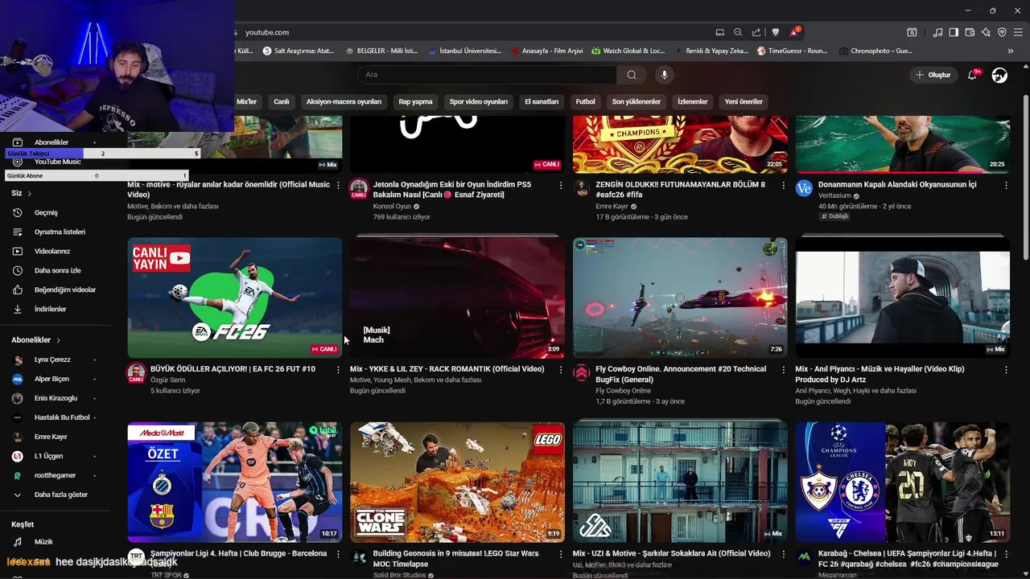Viewport: 1030px width, 579px height.
Task: Click the VPN shield icon in toolbar
Action: [1002, 32]
